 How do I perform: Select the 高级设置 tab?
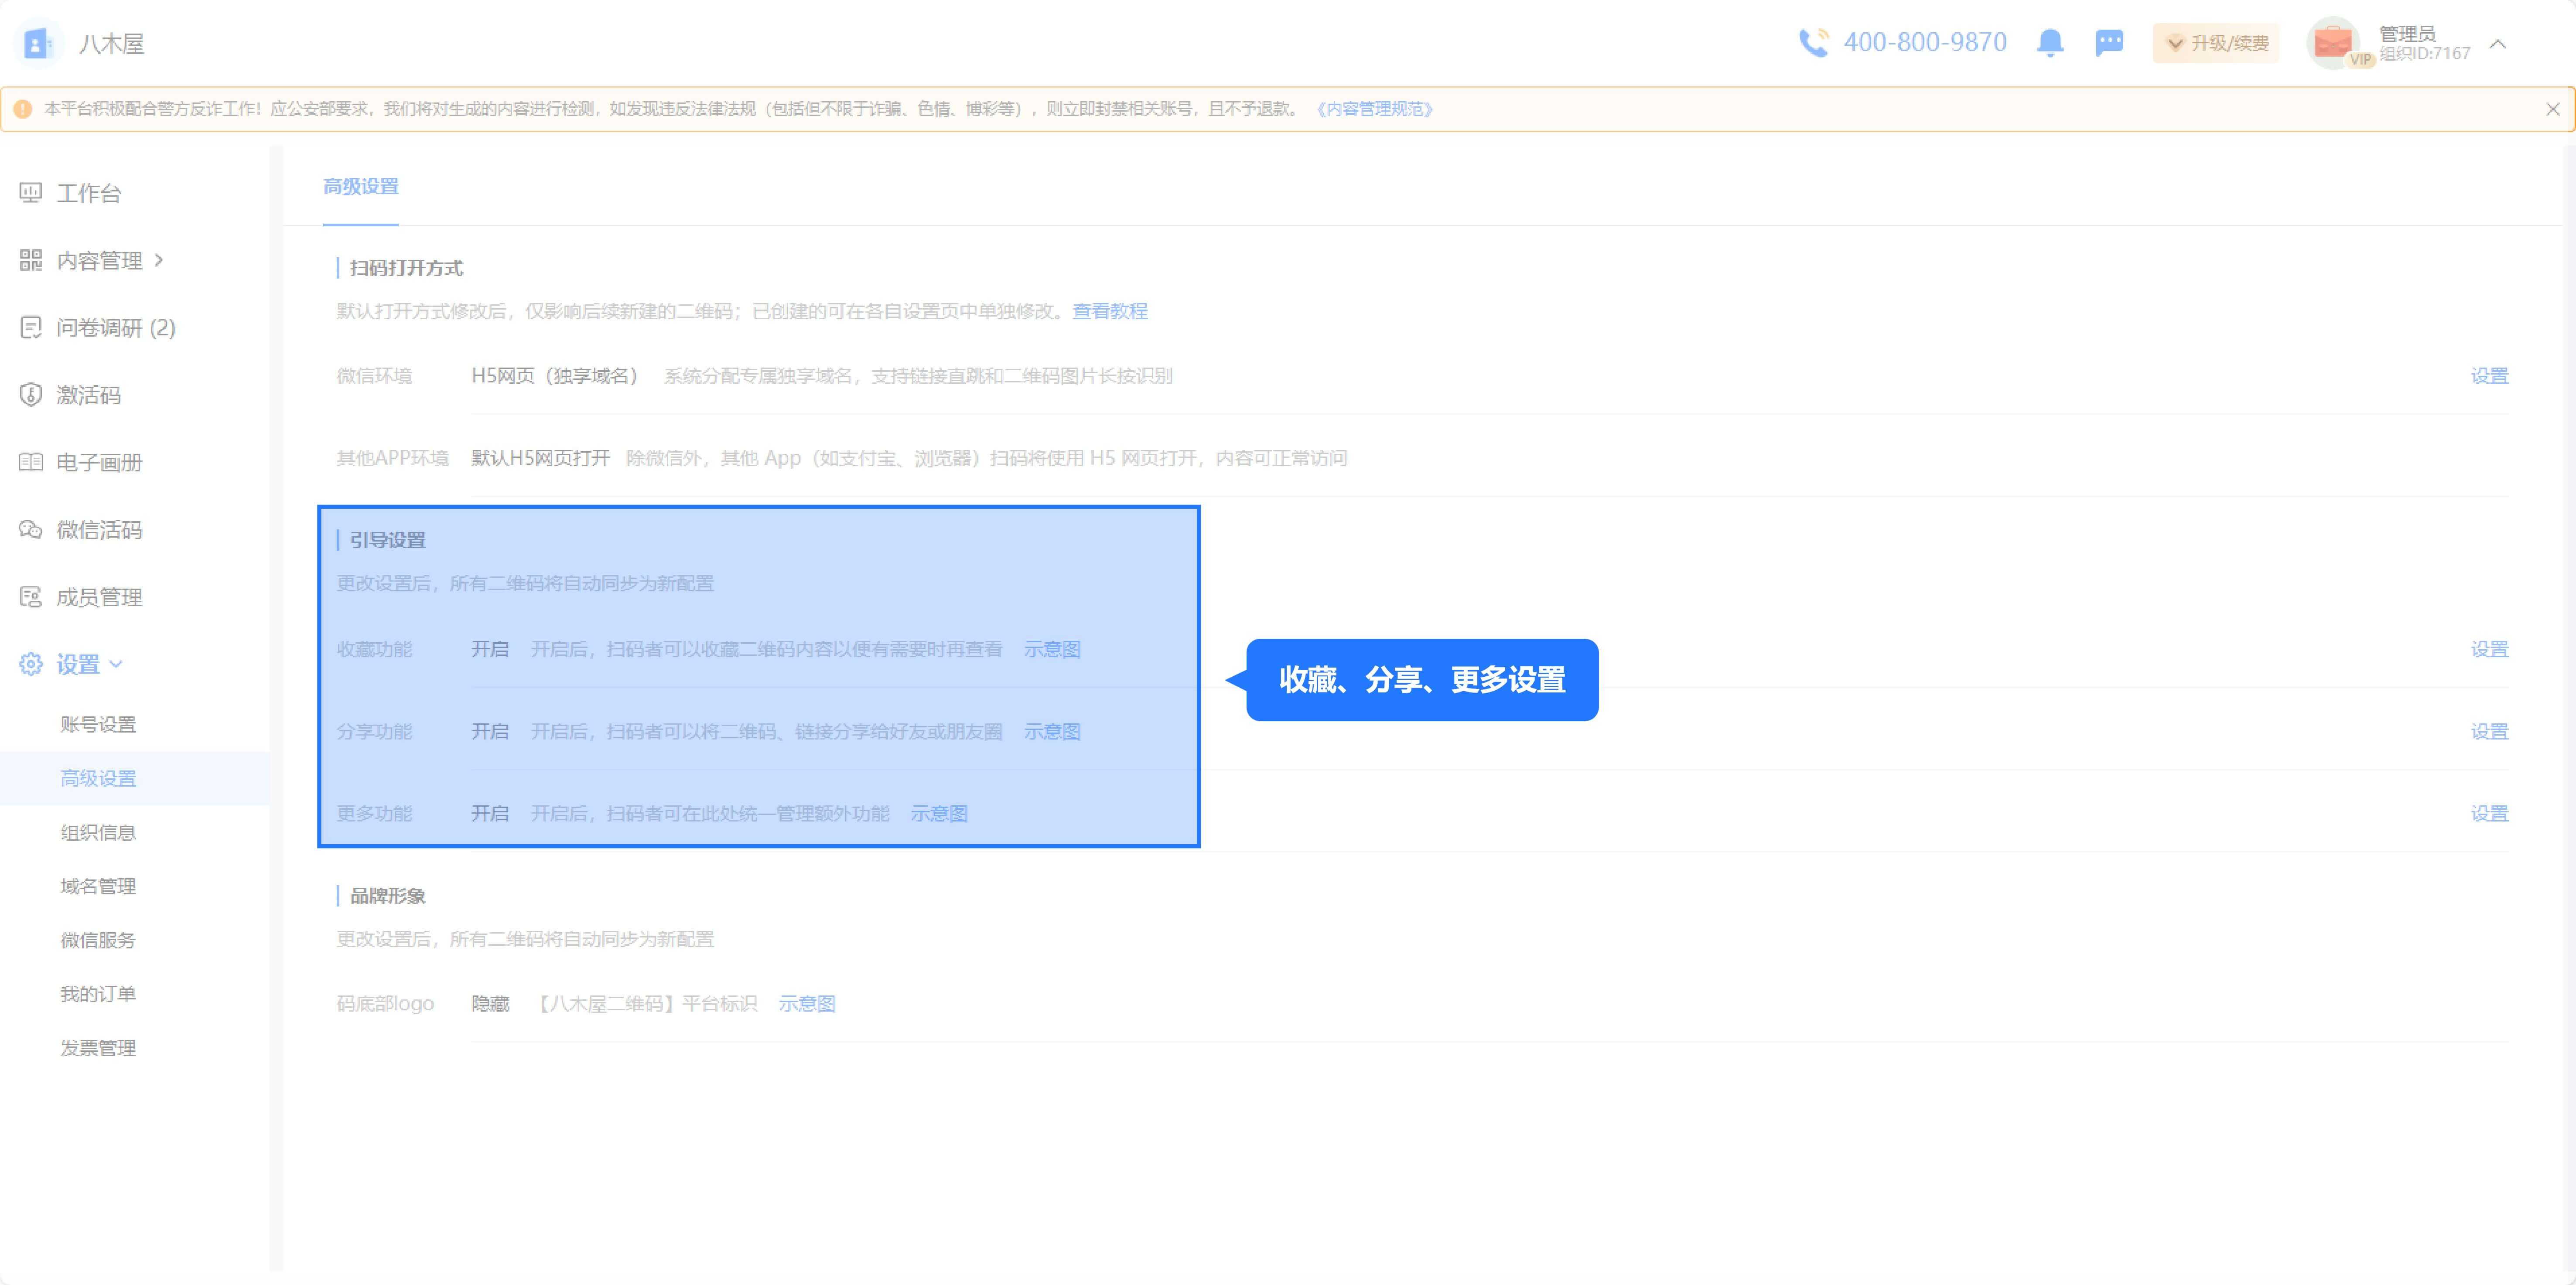[x=360, y=187]
